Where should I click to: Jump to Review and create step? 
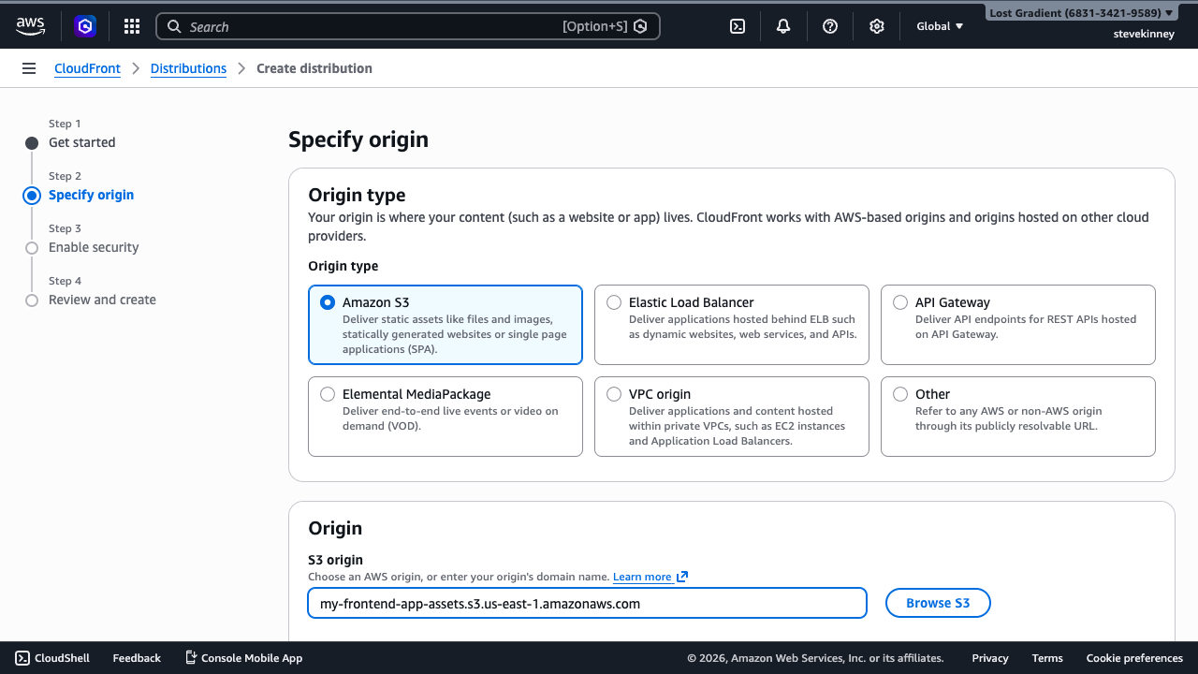(x=102, y=300)
